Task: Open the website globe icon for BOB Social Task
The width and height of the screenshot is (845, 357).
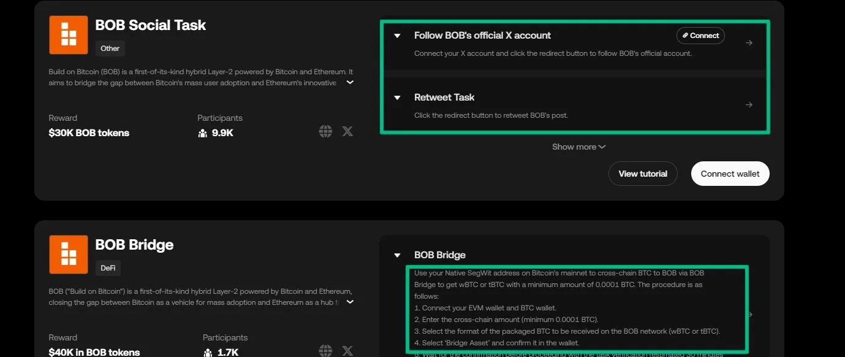Action: pyautogui.click(x=325, y=131)
